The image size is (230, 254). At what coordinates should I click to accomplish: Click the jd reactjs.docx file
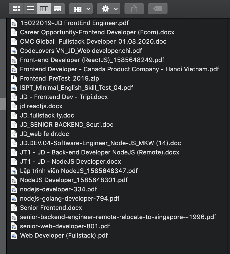click(x=41, y=106)
